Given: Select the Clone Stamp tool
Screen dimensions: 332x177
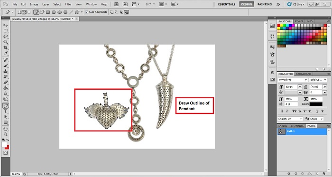Looking at the screenshot, I should point(6,71).
